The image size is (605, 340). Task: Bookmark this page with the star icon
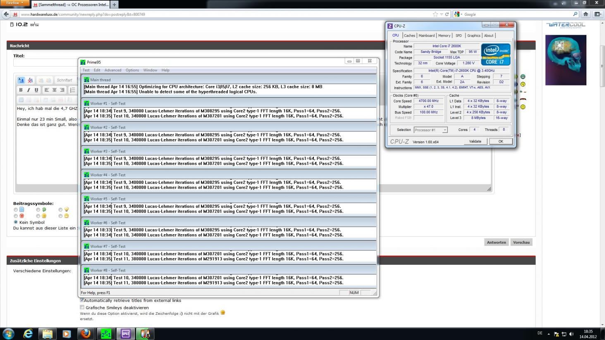[435, 14]
